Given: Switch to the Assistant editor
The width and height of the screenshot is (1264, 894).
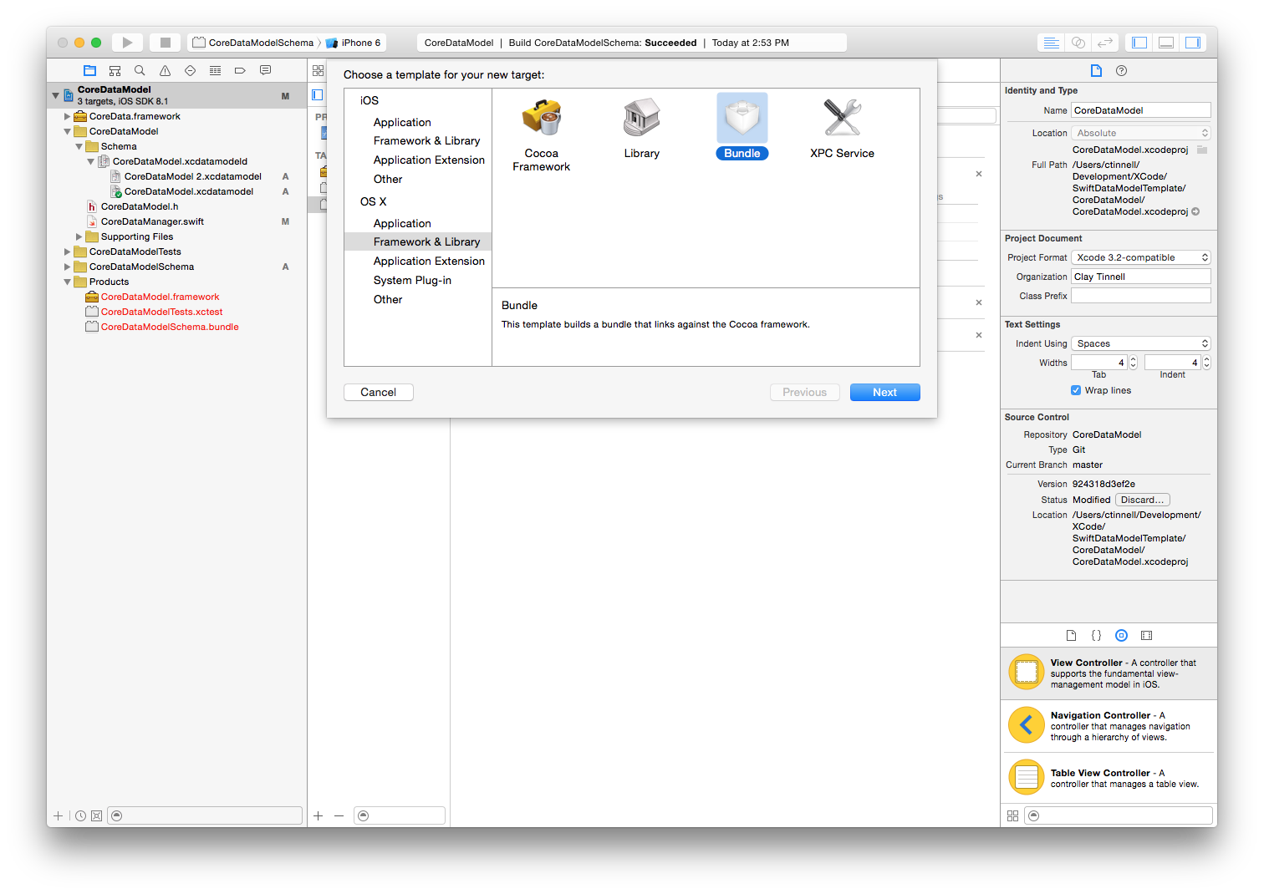Looking at the screenshot, I should click(1078, 43).
